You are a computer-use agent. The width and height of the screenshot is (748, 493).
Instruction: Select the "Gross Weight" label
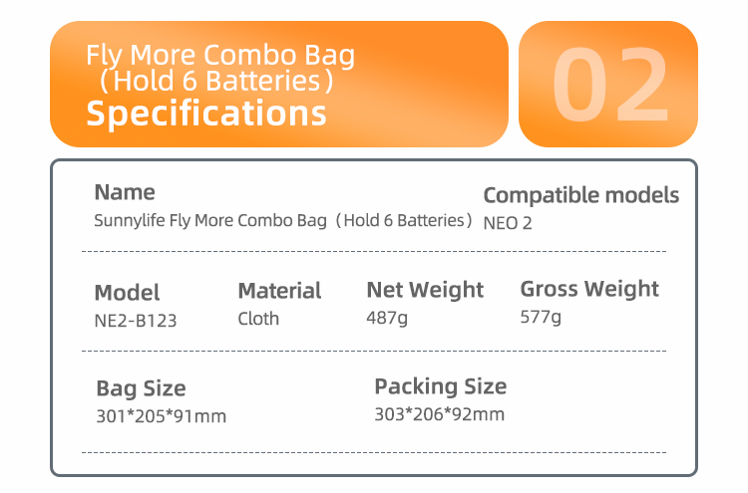coord(589,289)
